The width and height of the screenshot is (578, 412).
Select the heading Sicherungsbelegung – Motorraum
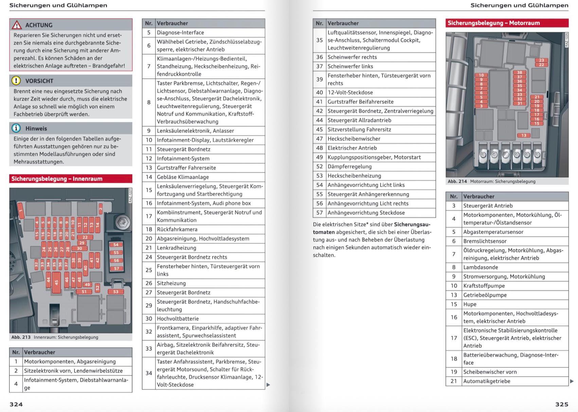(x=507, y=23)
